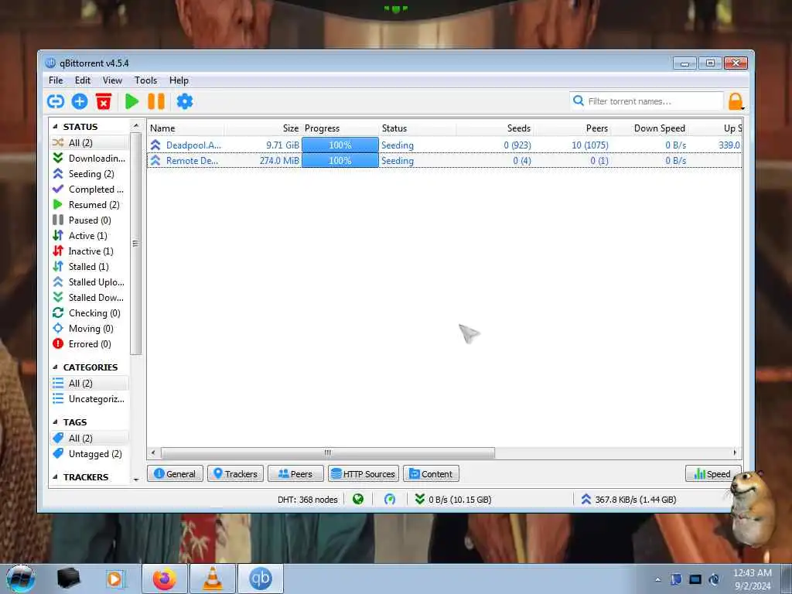The height and width of the screenshot is (594, 792).
Task: Select All (2) under CATEGORIES
Action: pyautogui.click(x=90, y=384)
